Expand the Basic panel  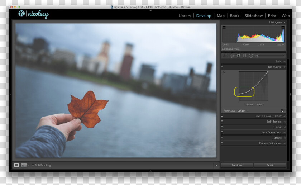pyautogui.click(x=284, y=61)
